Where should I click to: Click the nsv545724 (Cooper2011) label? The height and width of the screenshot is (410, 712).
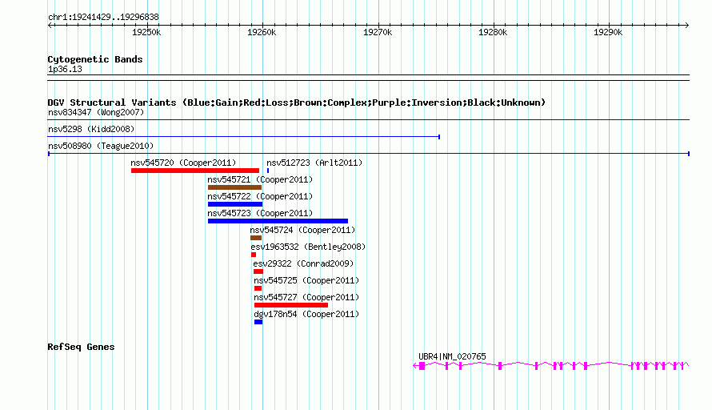(302, 230)
